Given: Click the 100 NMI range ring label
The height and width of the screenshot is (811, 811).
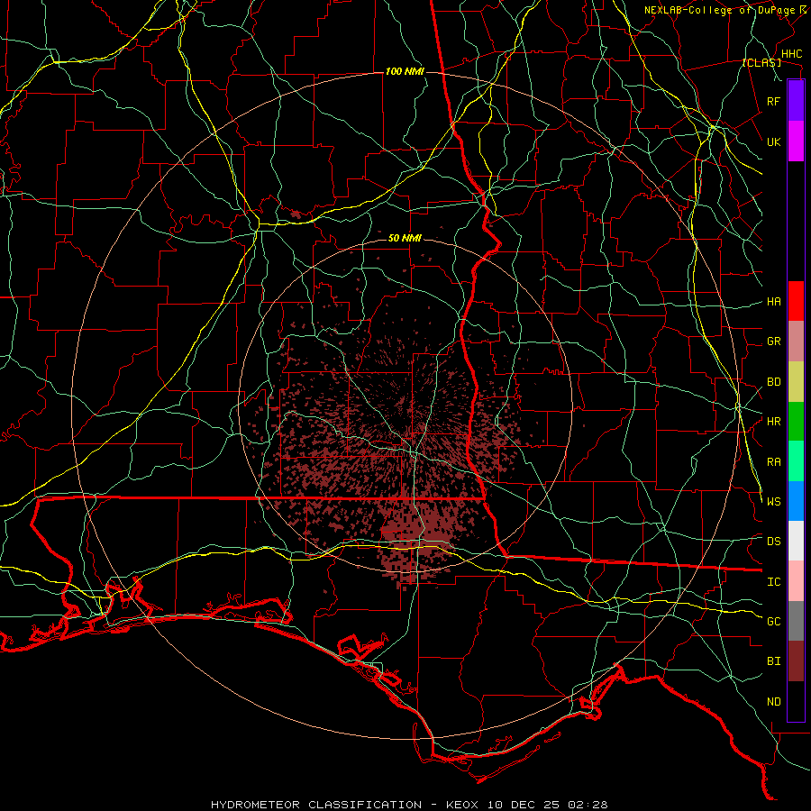Looking at the screenshot, I should coord(405,71).
